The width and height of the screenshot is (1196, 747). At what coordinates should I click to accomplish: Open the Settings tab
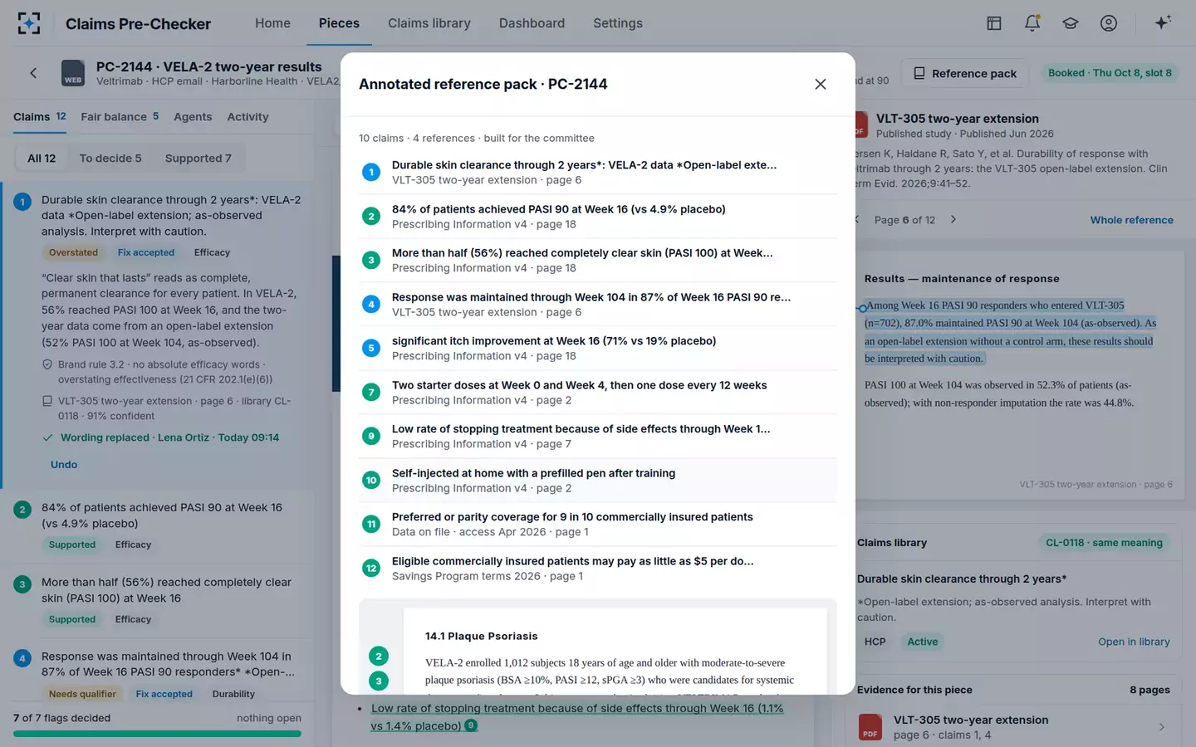(618, 23)
